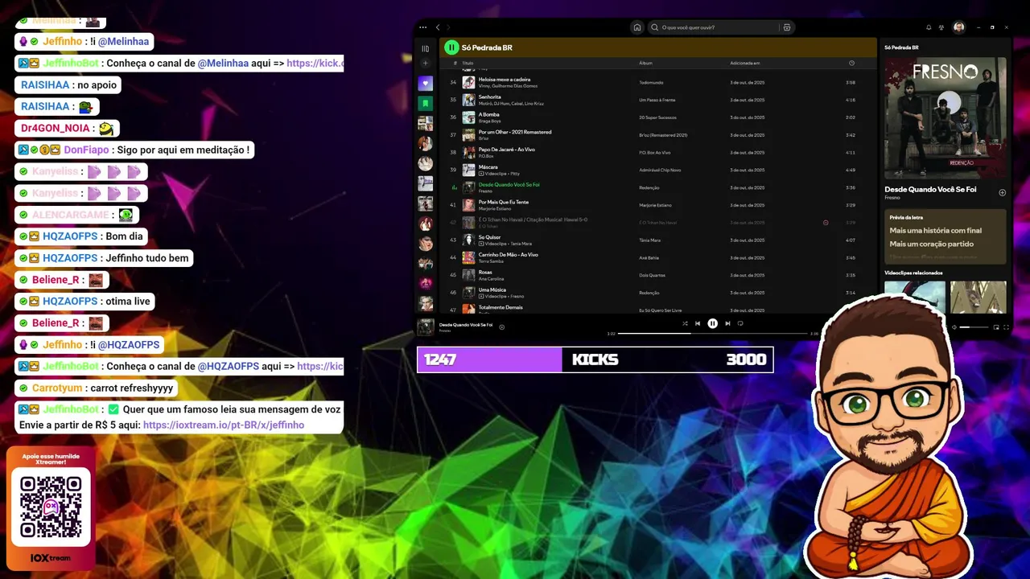
Task: Open the Spotify profile avatar
Action: tap(959, 27)
